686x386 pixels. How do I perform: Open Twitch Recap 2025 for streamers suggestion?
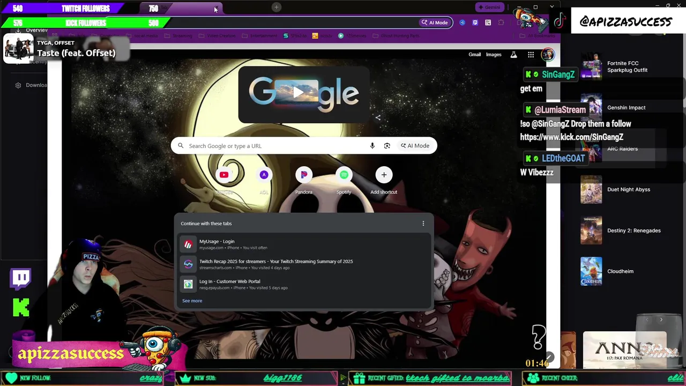(304, 264)
